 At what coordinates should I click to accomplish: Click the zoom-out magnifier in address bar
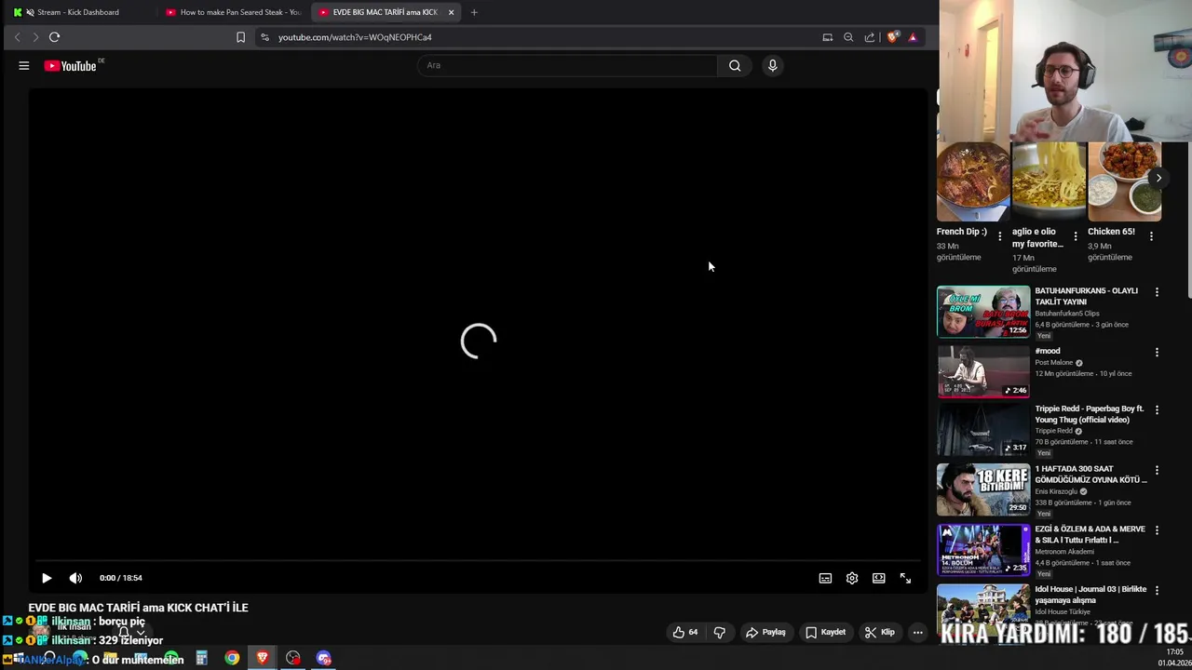[x=848, y=37]
